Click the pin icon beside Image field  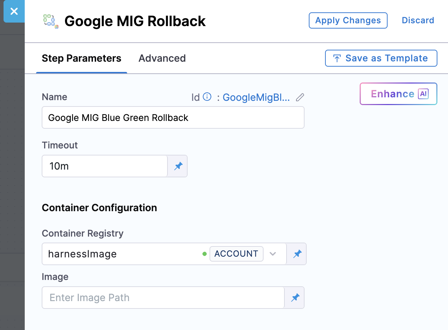pyautogui.click(x=295, y=298)
